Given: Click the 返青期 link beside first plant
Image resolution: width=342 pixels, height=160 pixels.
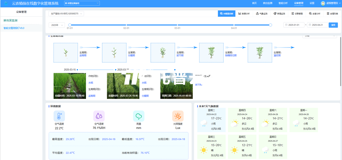Looking at the screenshot, I should point(83,55).
